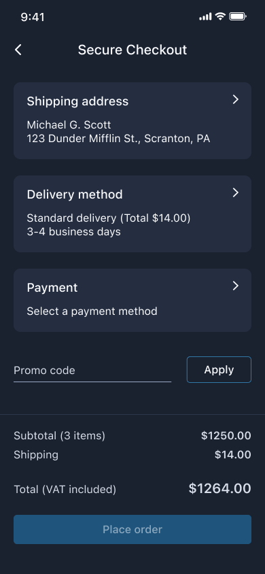Image resolution: width=265 pixels, height=574 pixels.
Task: Tap the Subtotal (3 items) row
Action: [132, 436]
